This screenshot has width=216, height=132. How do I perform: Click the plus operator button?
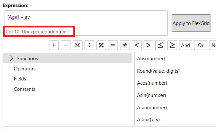54,45
